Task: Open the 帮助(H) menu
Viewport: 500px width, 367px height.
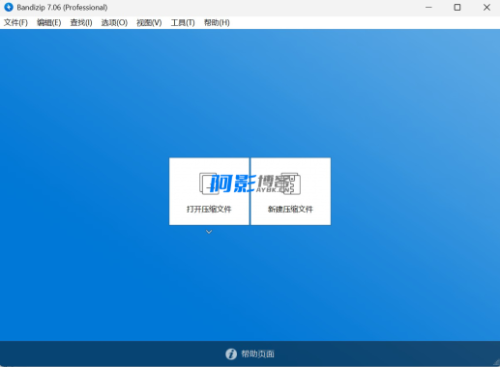Action: point(217,22)
